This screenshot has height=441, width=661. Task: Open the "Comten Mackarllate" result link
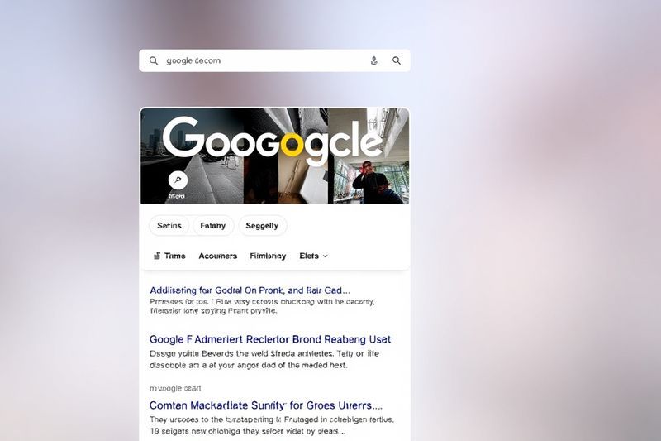point(265,405)
